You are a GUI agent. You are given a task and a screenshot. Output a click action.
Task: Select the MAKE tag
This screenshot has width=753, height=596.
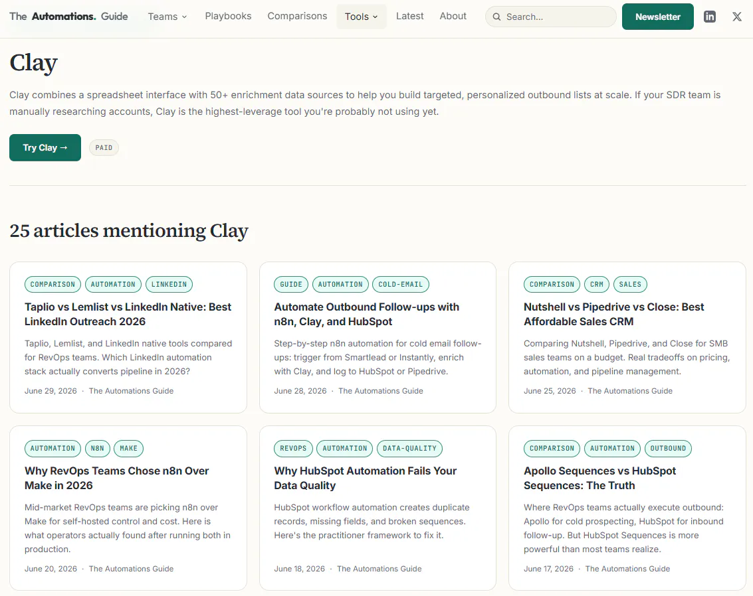point(129,448)
